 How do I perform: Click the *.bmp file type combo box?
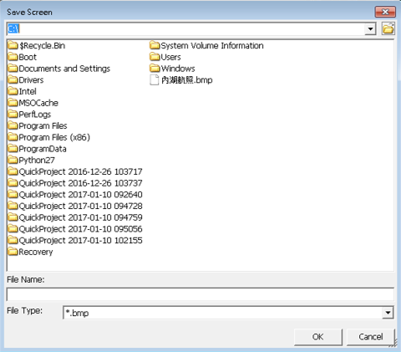pyautogui.click(x=228, y=313)
